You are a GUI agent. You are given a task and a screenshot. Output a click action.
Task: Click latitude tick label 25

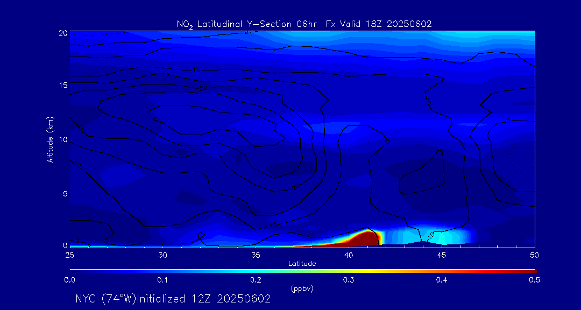point(69,254)
